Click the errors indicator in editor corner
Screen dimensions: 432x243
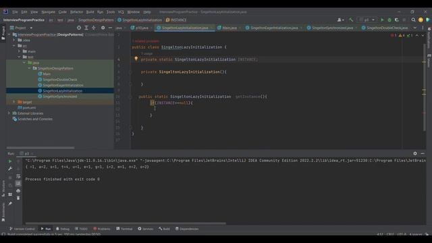click(x=394, y=35)
